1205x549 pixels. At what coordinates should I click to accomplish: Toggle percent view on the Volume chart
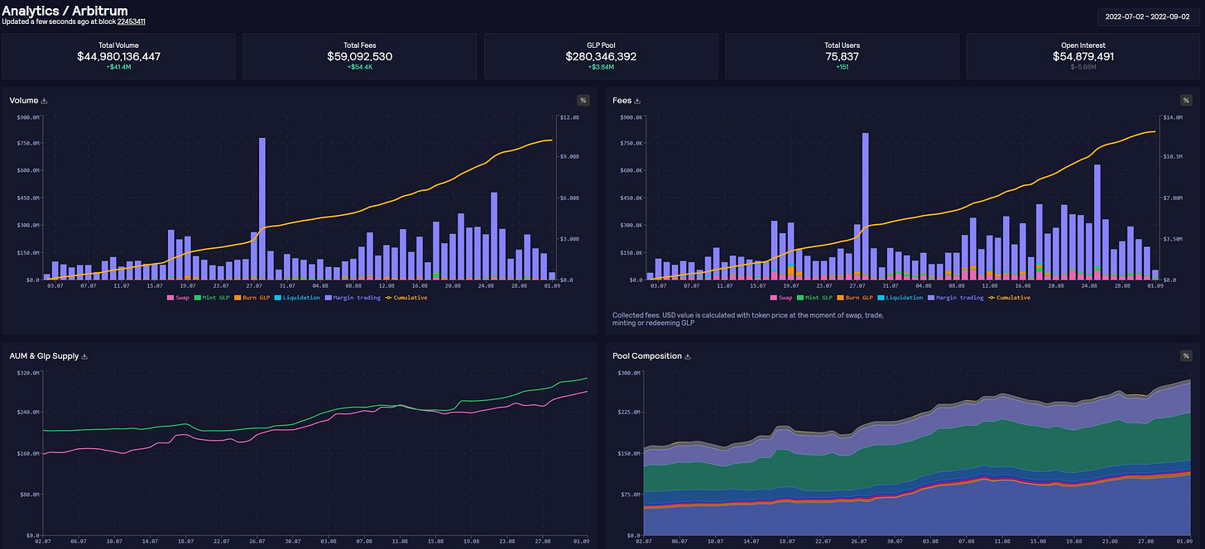point(583,100)
